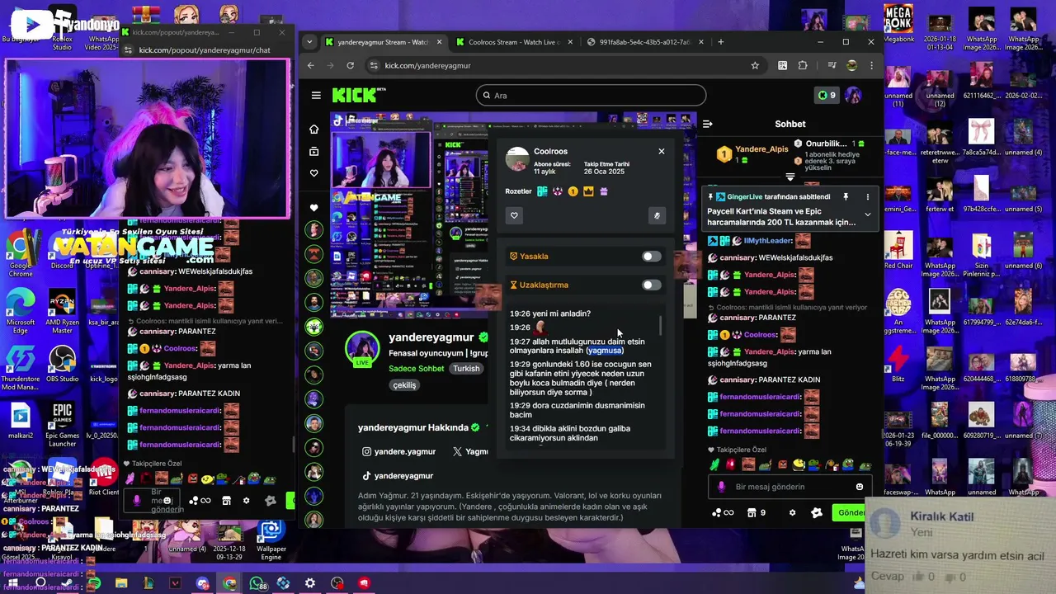Click the popout window address bar
The height and width of the screenshot is (594, 1056).
[205, 50]
